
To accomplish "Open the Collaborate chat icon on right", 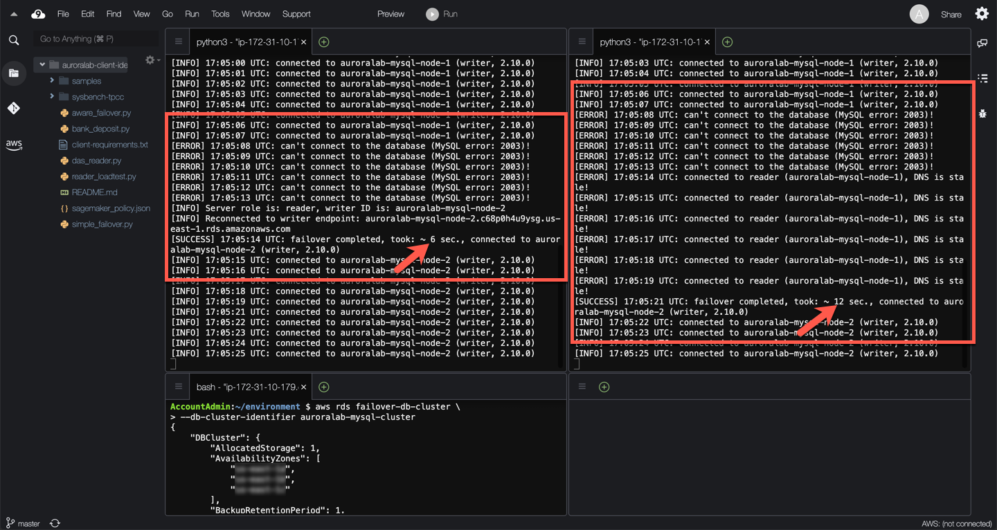I will [982, 44].
